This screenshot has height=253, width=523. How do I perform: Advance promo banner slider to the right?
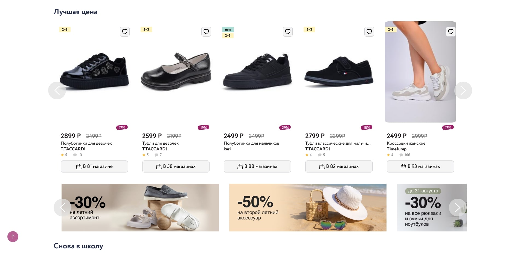457,208
